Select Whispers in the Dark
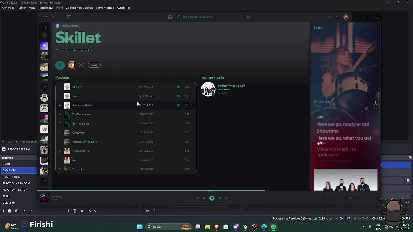This screenshot has height=232, width=413. click(x=126, y=142)
